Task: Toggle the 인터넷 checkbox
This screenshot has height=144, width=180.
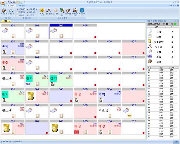Action: point(28,15)
